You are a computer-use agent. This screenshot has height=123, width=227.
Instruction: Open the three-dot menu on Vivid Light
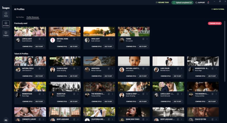(x=112, y=39)
